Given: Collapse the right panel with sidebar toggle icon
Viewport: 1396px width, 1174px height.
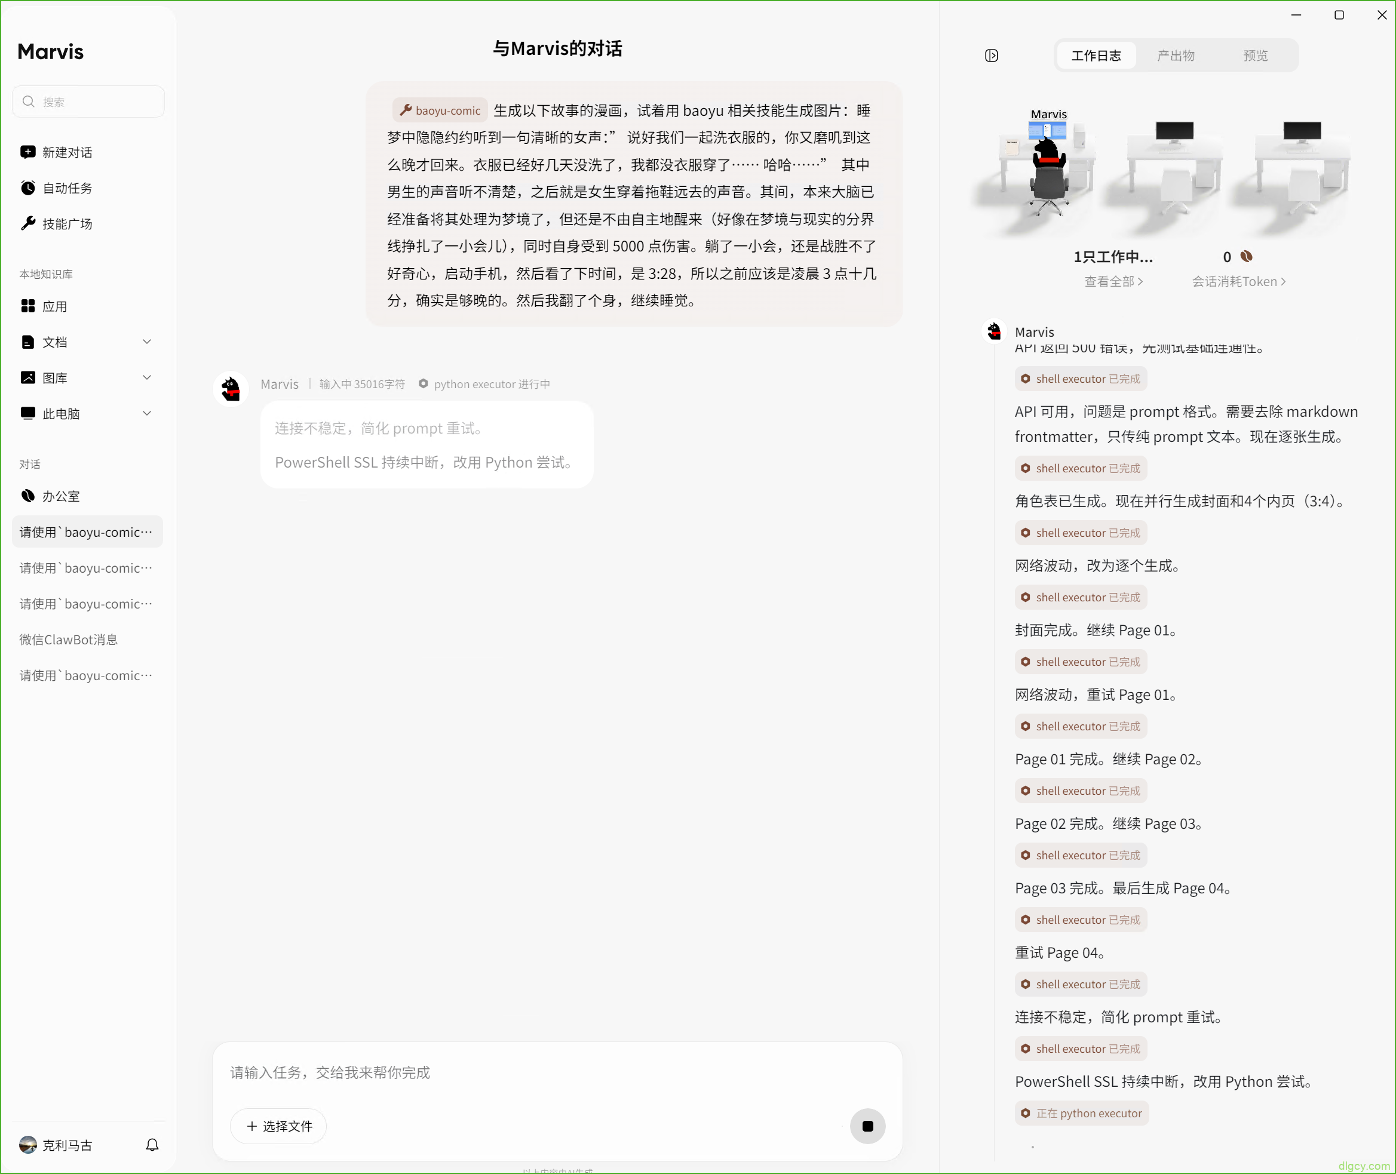Looking at the screenshot, I should point(991,56).
